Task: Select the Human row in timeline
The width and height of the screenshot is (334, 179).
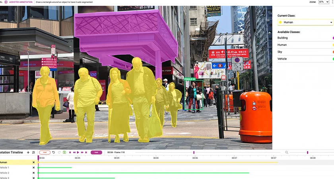Action: click(x=18, y=162)
